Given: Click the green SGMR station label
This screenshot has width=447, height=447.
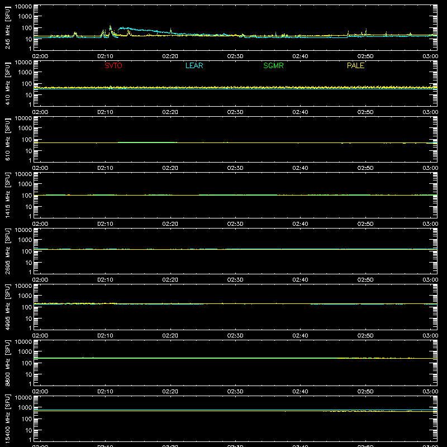Looking at the screenshot, I should (273, 65).
